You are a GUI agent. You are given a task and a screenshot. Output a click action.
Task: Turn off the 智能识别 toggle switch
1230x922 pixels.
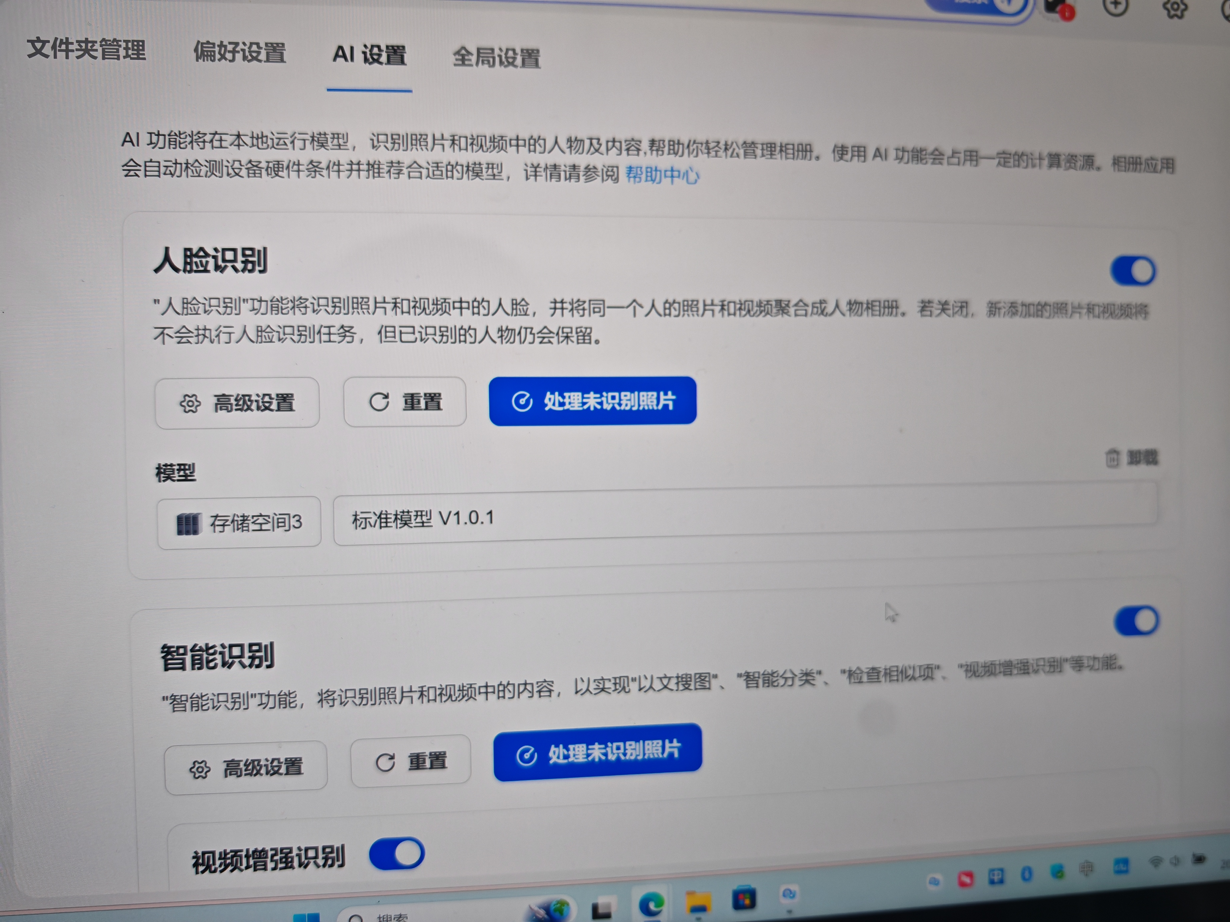(x=1136, y=621)
